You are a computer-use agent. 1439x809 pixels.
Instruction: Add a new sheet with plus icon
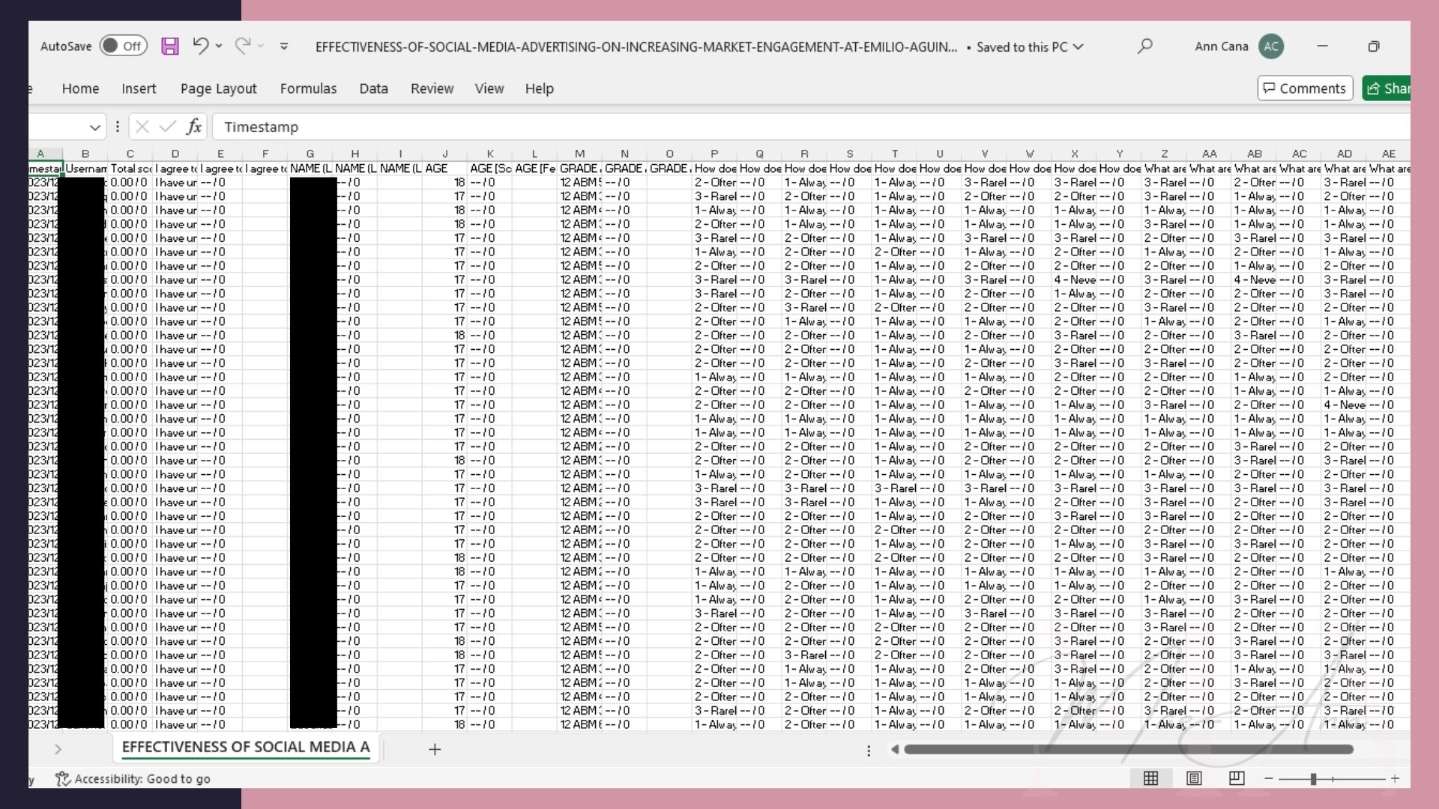(435, 749)
